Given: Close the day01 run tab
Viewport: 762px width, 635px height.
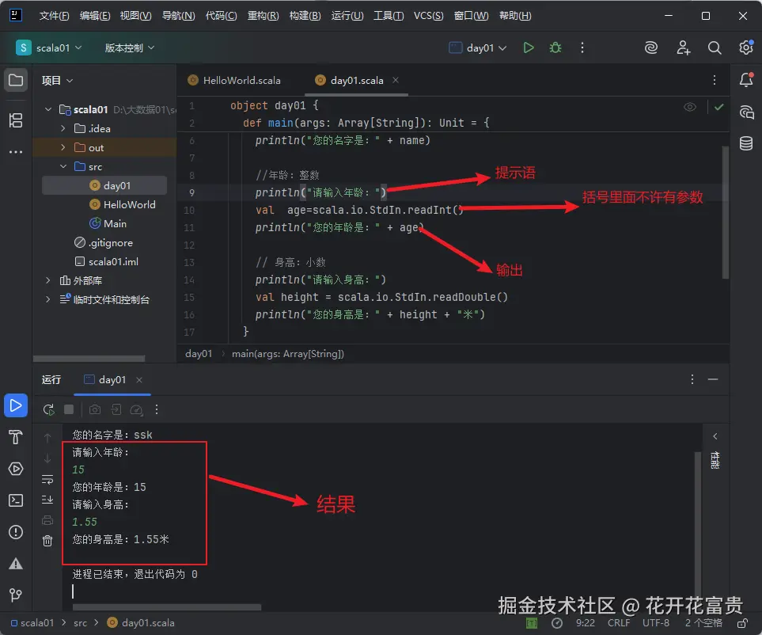Looking at the screenshot, I should tap(139, 380).
